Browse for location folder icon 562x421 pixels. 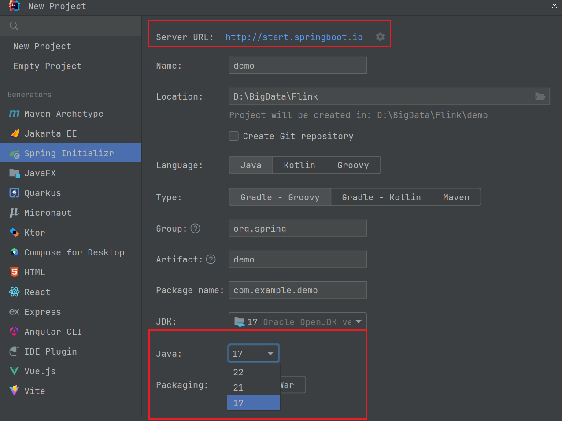540,96
